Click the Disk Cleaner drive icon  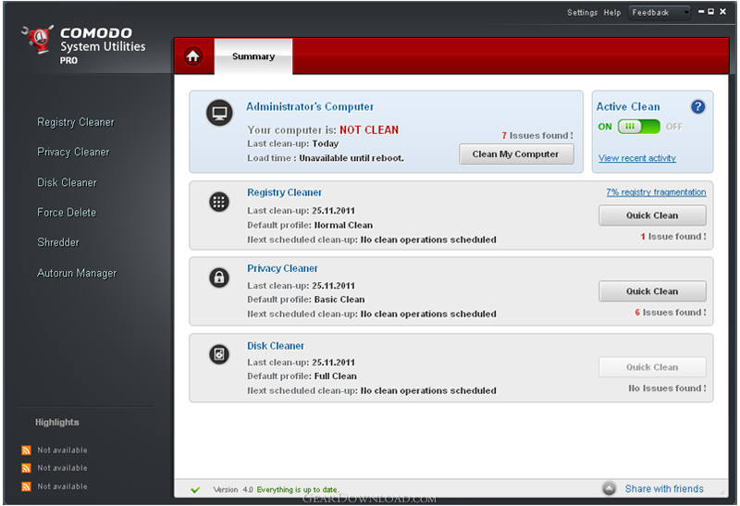(219, 354)
